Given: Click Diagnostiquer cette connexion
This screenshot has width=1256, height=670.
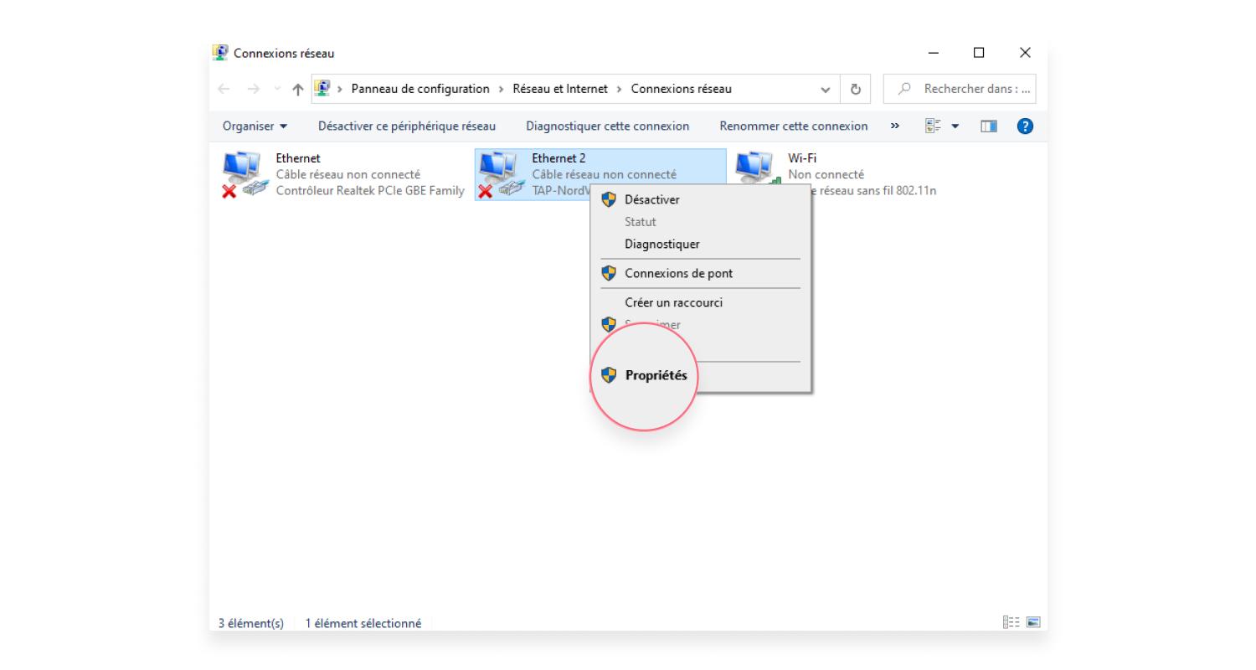Looking at the screenshot, I should (607, 126).
